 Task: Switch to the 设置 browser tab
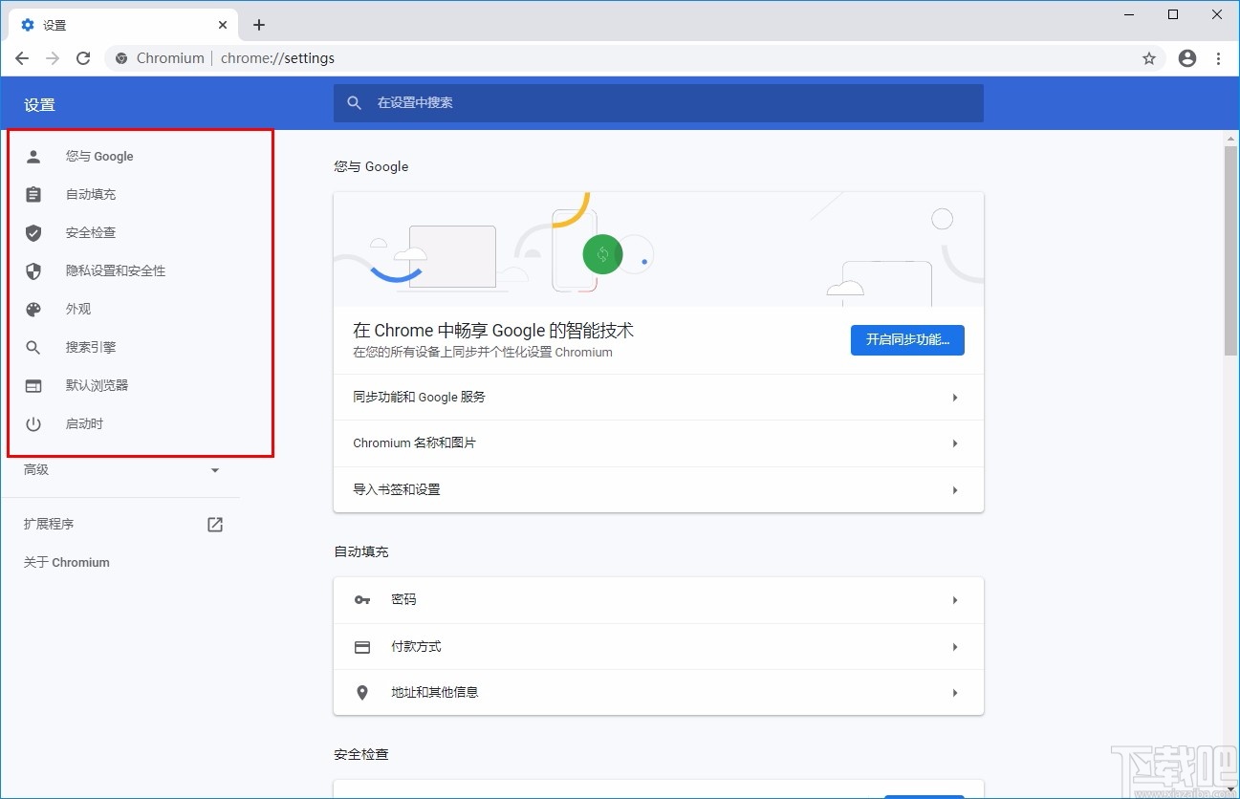(105, 24)
